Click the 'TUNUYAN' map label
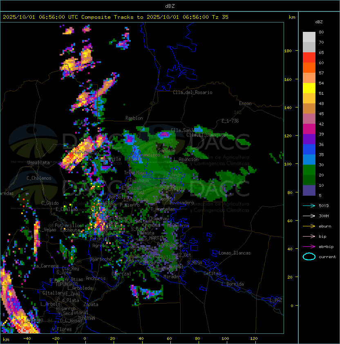340x344 pixels. click(x=87, y=318)
